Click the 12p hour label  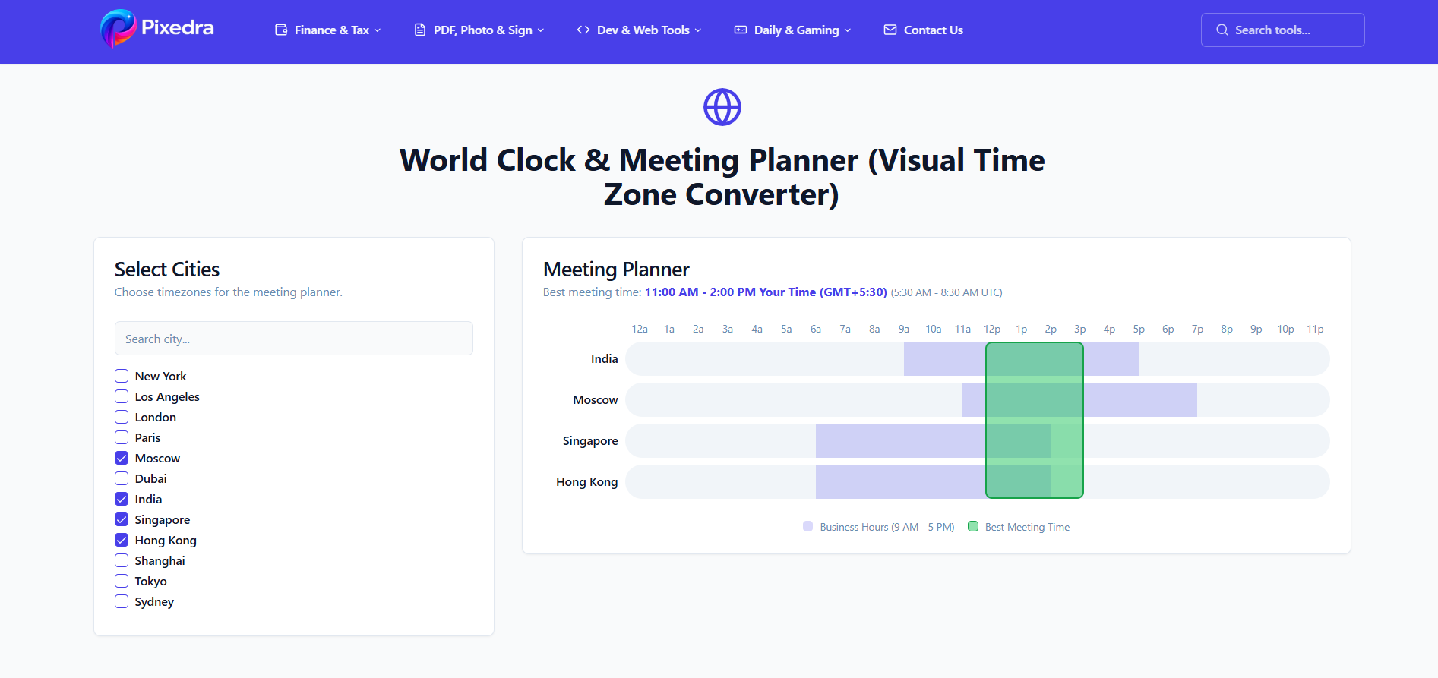(992, 329)
